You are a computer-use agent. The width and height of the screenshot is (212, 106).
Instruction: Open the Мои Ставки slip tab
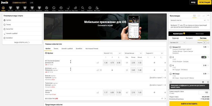click(x=200, y=34)
